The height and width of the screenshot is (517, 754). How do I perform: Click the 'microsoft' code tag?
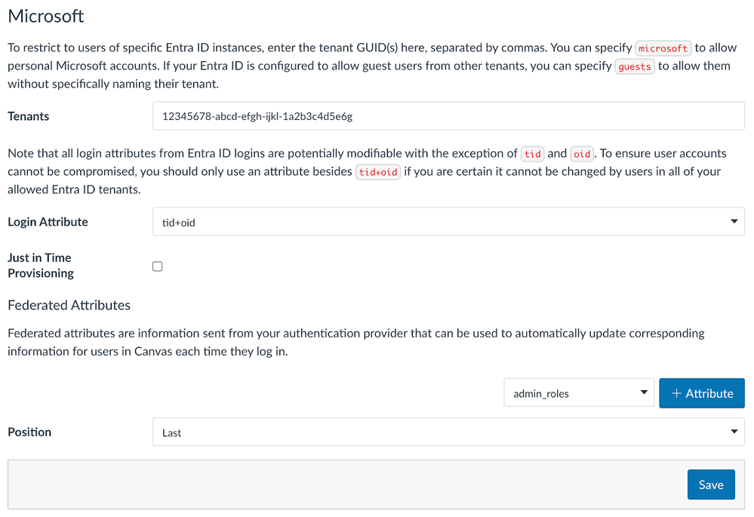[663, 48]
